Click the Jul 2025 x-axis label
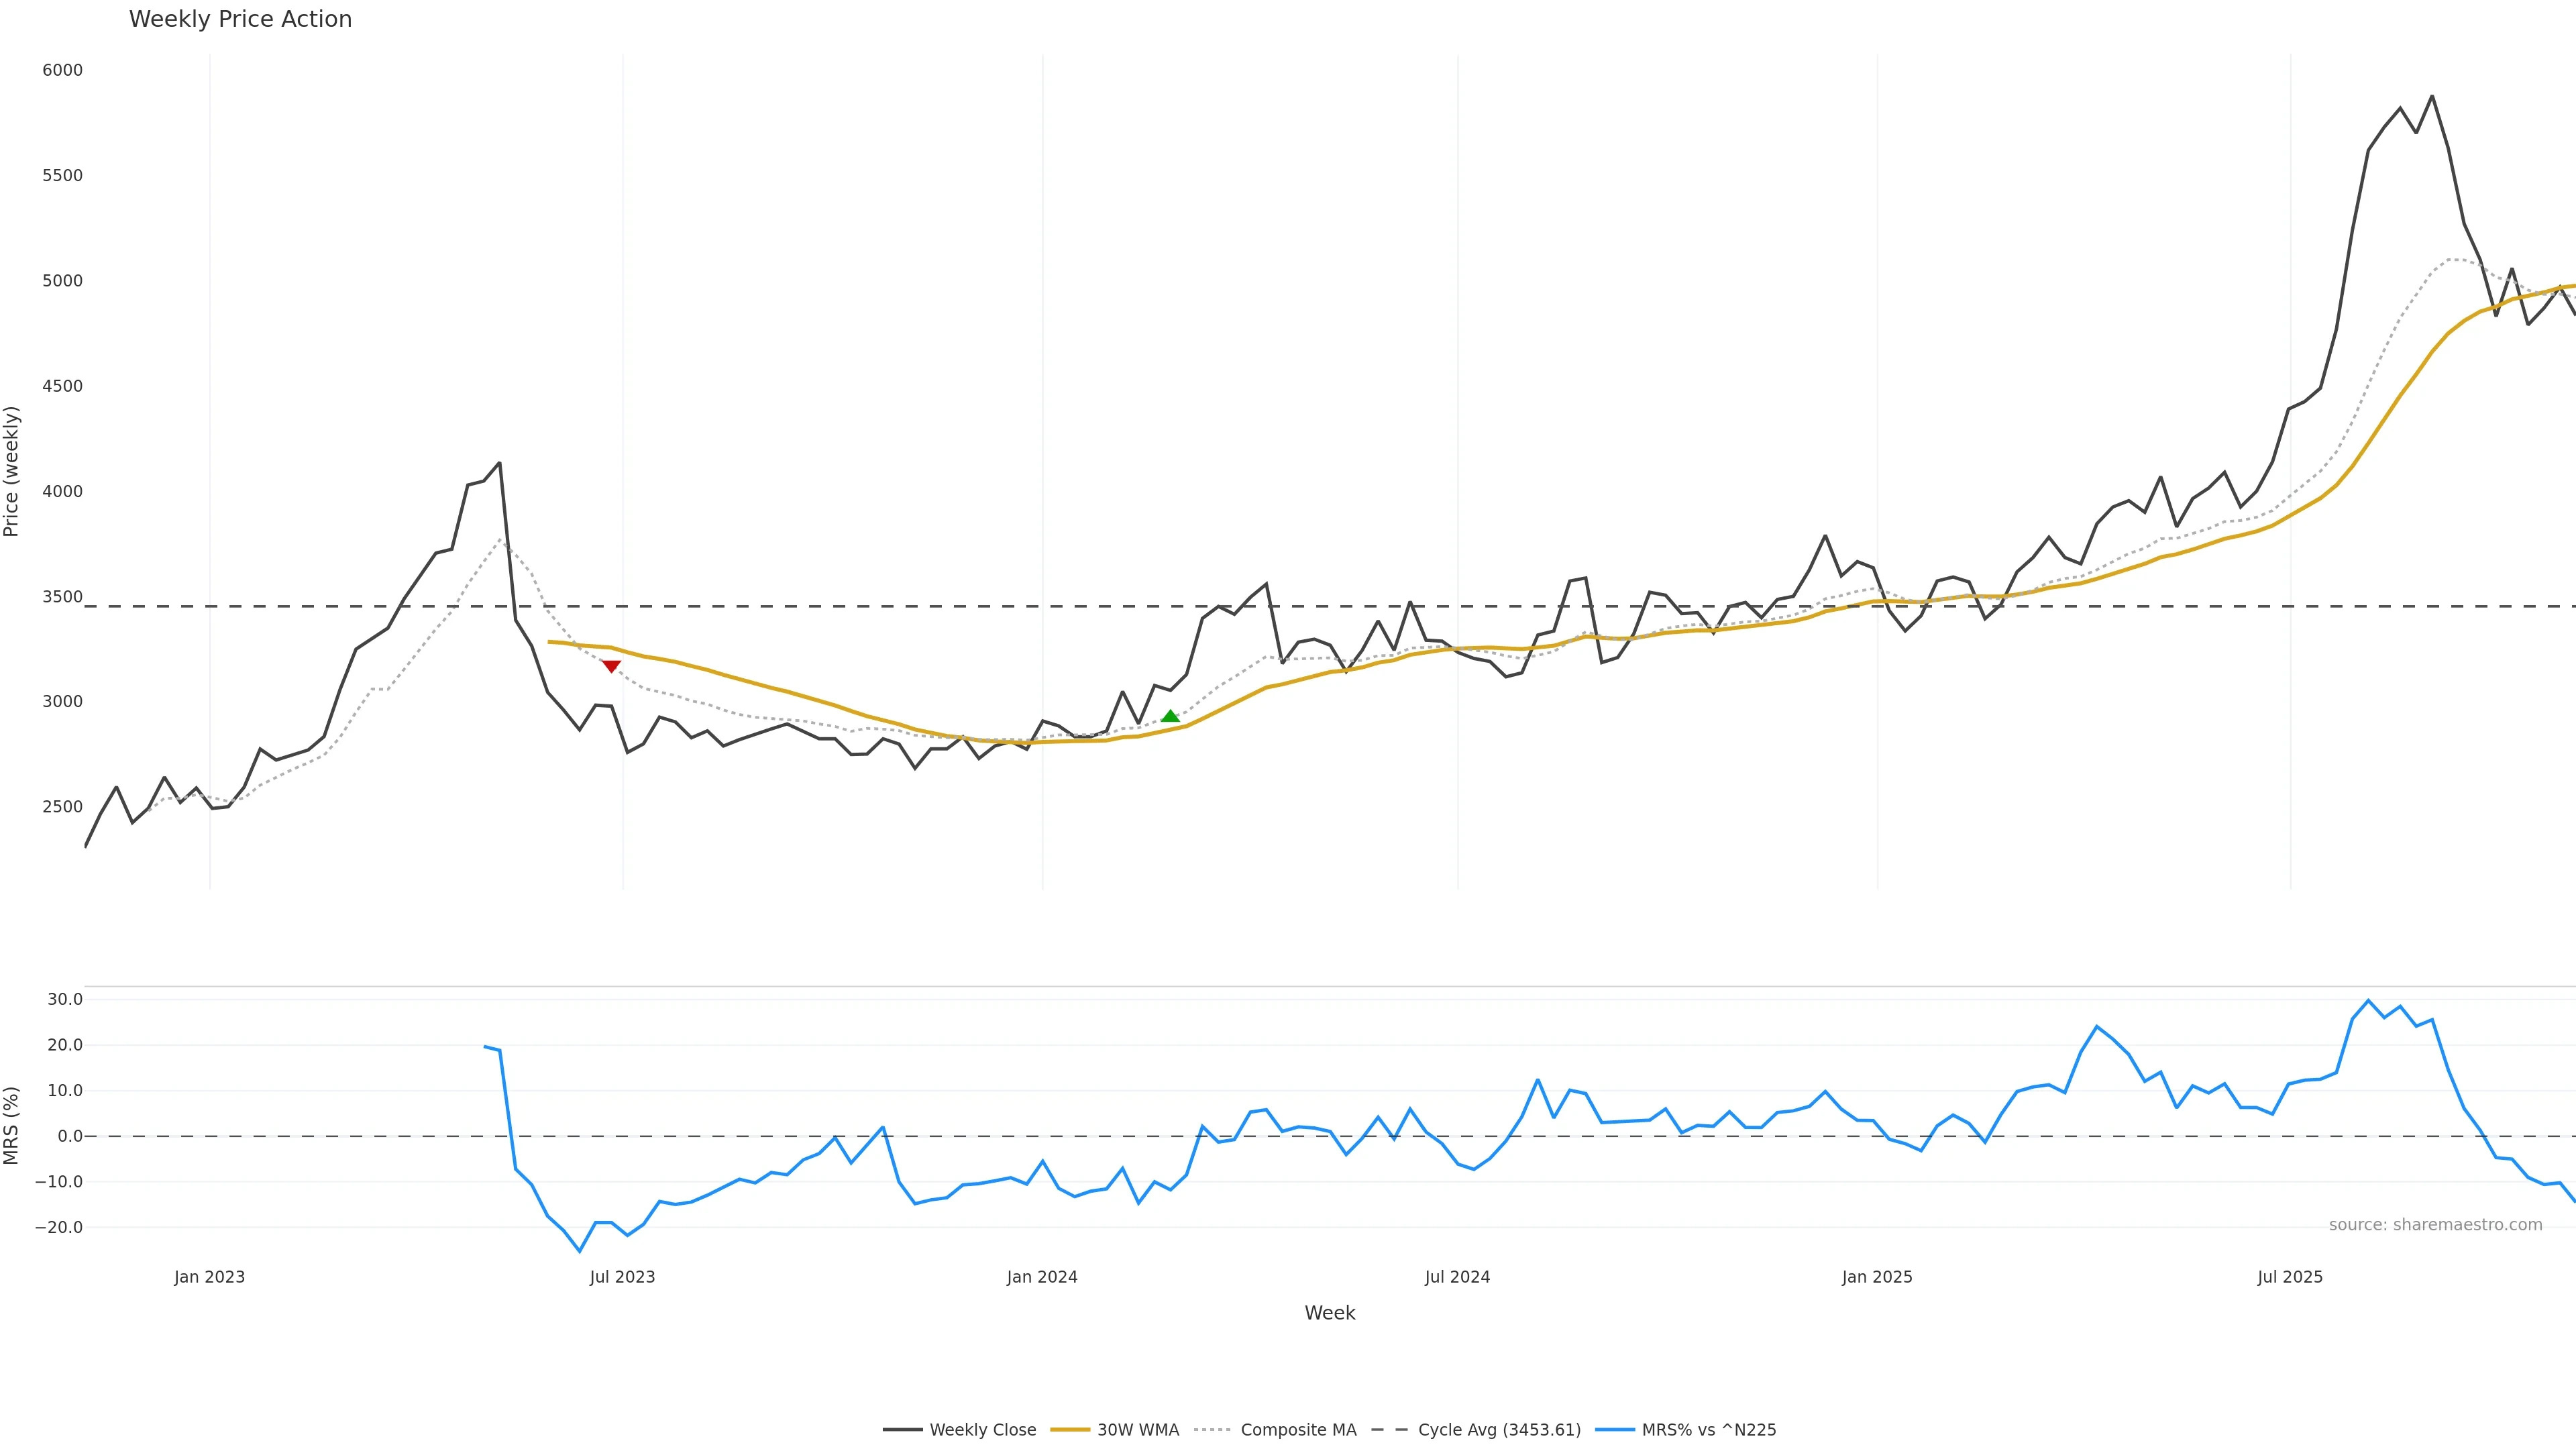 (x=2290, y=1277)
